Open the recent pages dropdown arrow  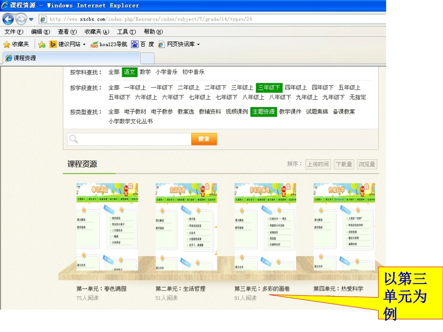click(x=31, y=20)
